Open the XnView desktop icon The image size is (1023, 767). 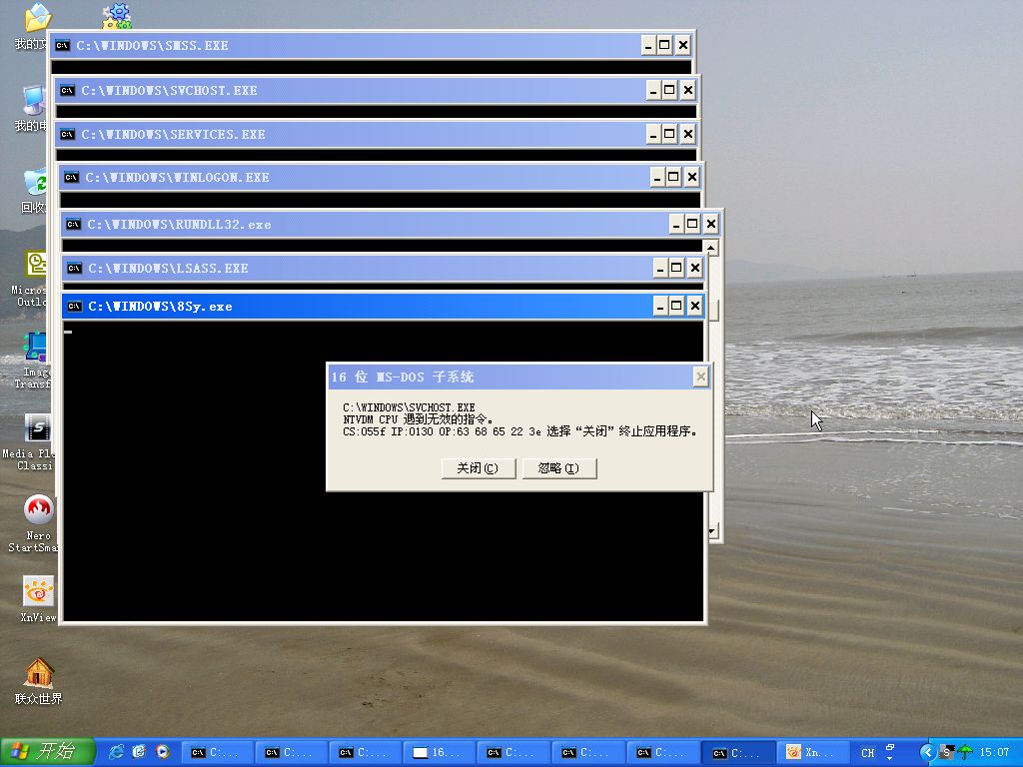[38, 591]
